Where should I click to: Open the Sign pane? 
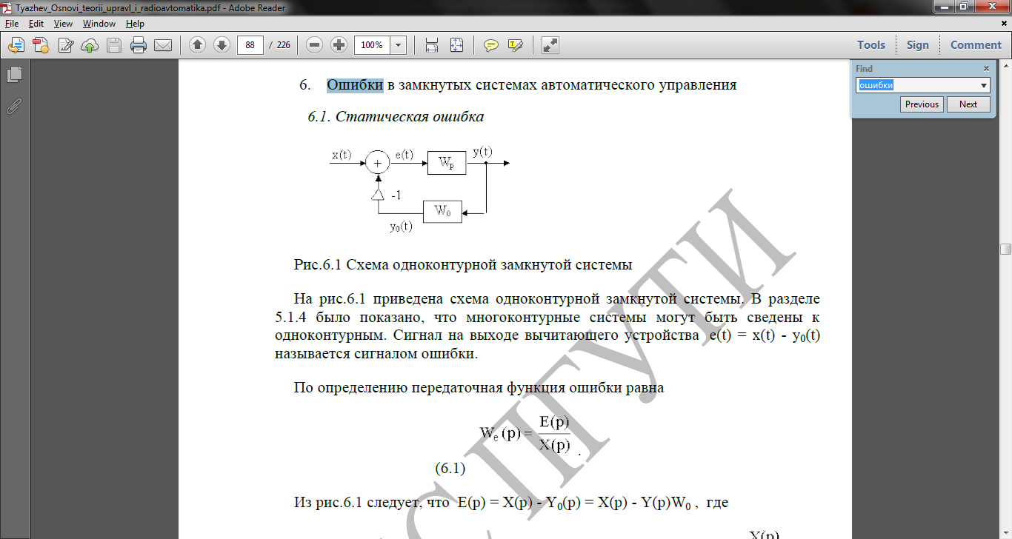point(917,45)
